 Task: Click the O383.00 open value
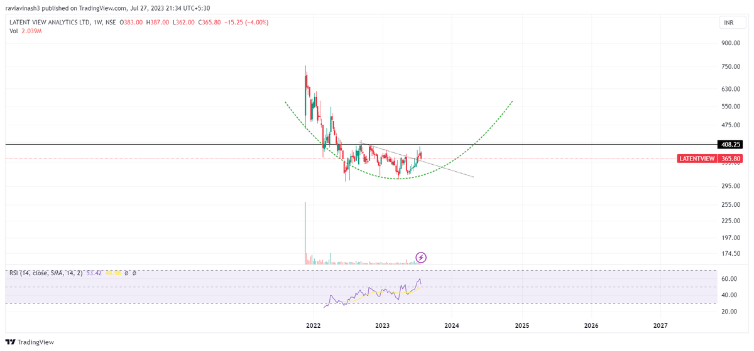pyautogui.click(x=131, y=22)
